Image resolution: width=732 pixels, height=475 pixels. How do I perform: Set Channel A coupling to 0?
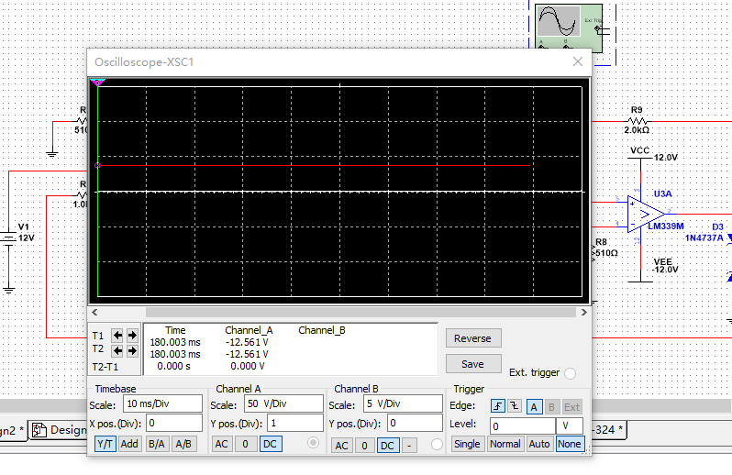(x=245, y=444)
